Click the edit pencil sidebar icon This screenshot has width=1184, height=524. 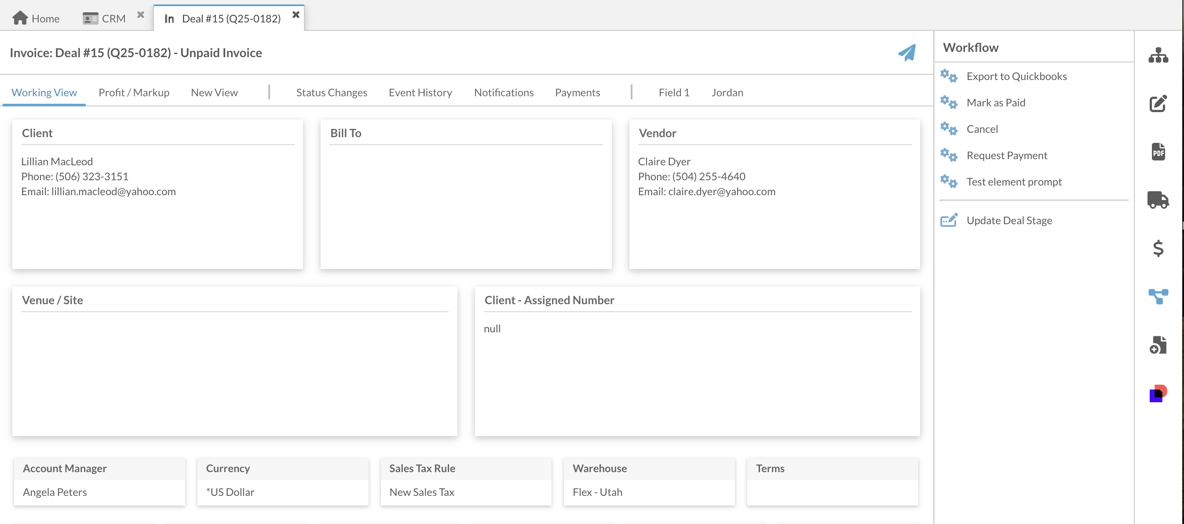click(x=1158, y=104)
